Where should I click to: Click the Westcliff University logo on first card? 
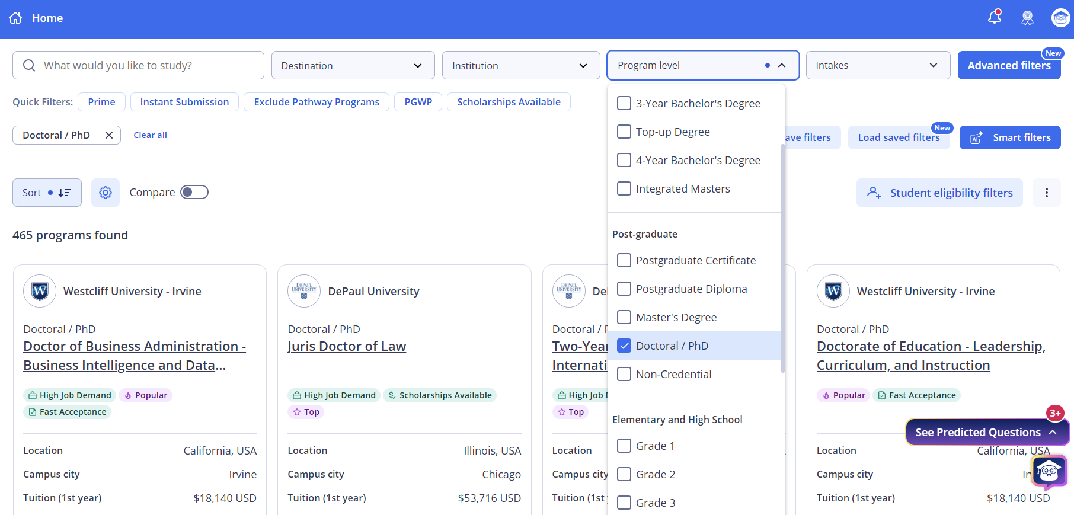click(40, 291)
